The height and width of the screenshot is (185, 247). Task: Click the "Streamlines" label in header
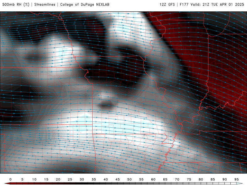(x=45, y=5)
